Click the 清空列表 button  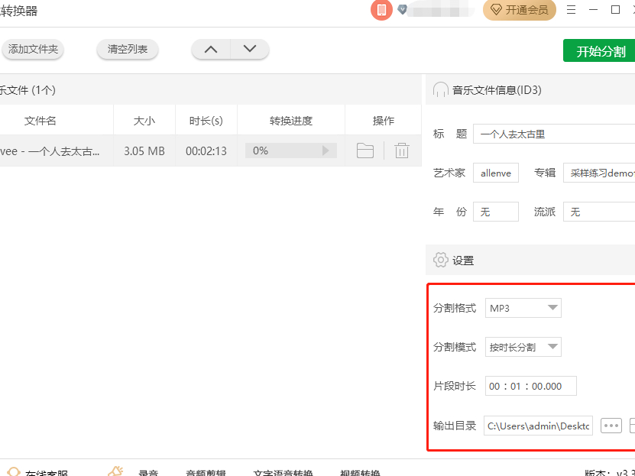[128, 49]
